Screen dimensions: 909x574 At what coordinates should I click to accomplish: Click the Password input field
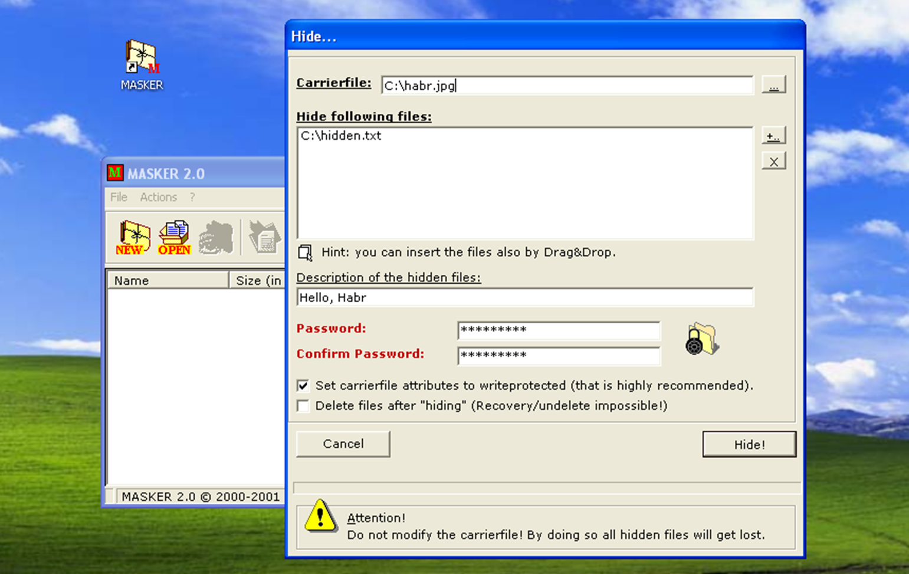tap(559, 330)
